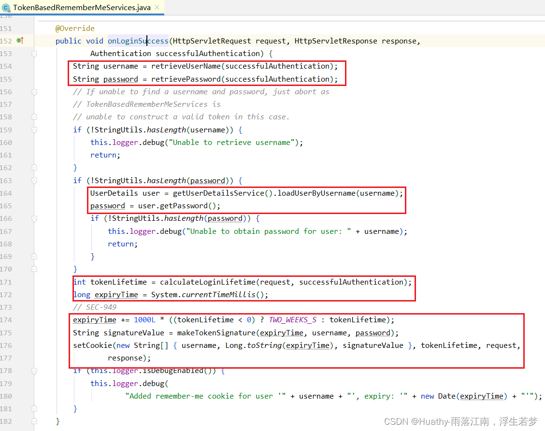Click the retrieveUserName method call
Viewport: 545px width, 431px height.
click(186, 66)
